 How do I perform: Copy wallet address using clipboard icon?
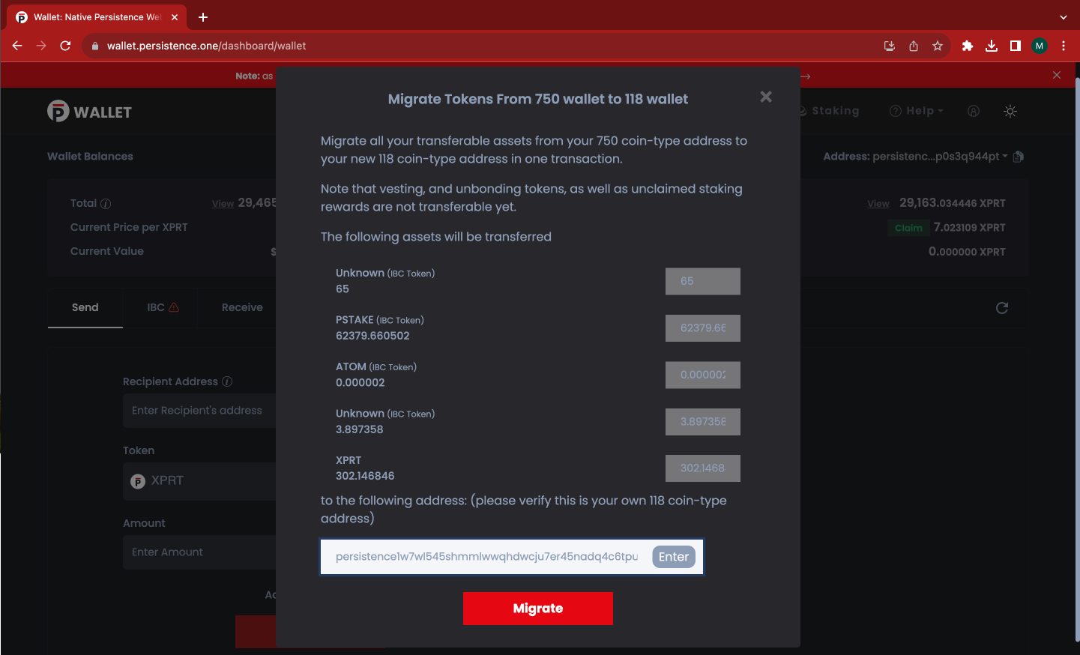pyautogui.click(x=1018, y=157)
